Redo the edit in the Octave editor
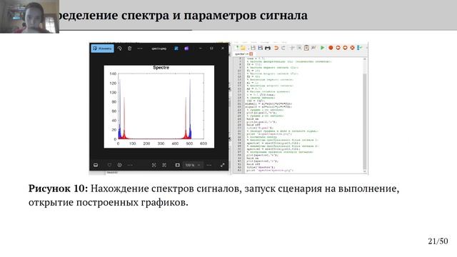 click(283, 48)
